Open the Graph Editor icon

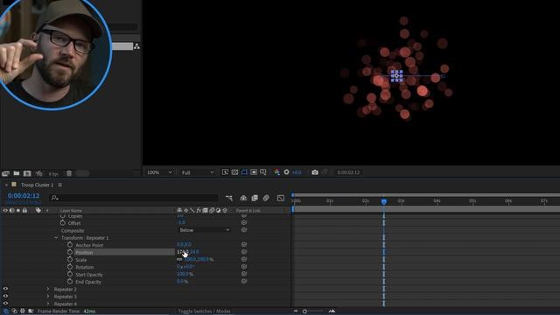click(281, 198)
